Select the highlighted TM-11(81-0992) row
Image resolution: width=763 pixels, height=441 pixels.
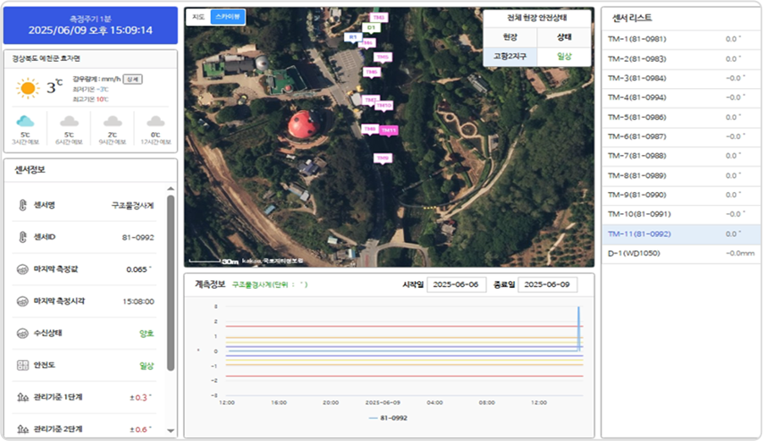point(681,234)
